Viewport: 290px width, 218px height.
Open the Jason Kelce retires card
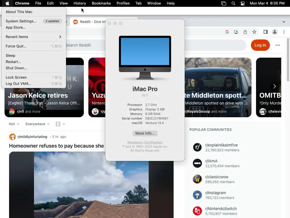click(x=44, y=87)
